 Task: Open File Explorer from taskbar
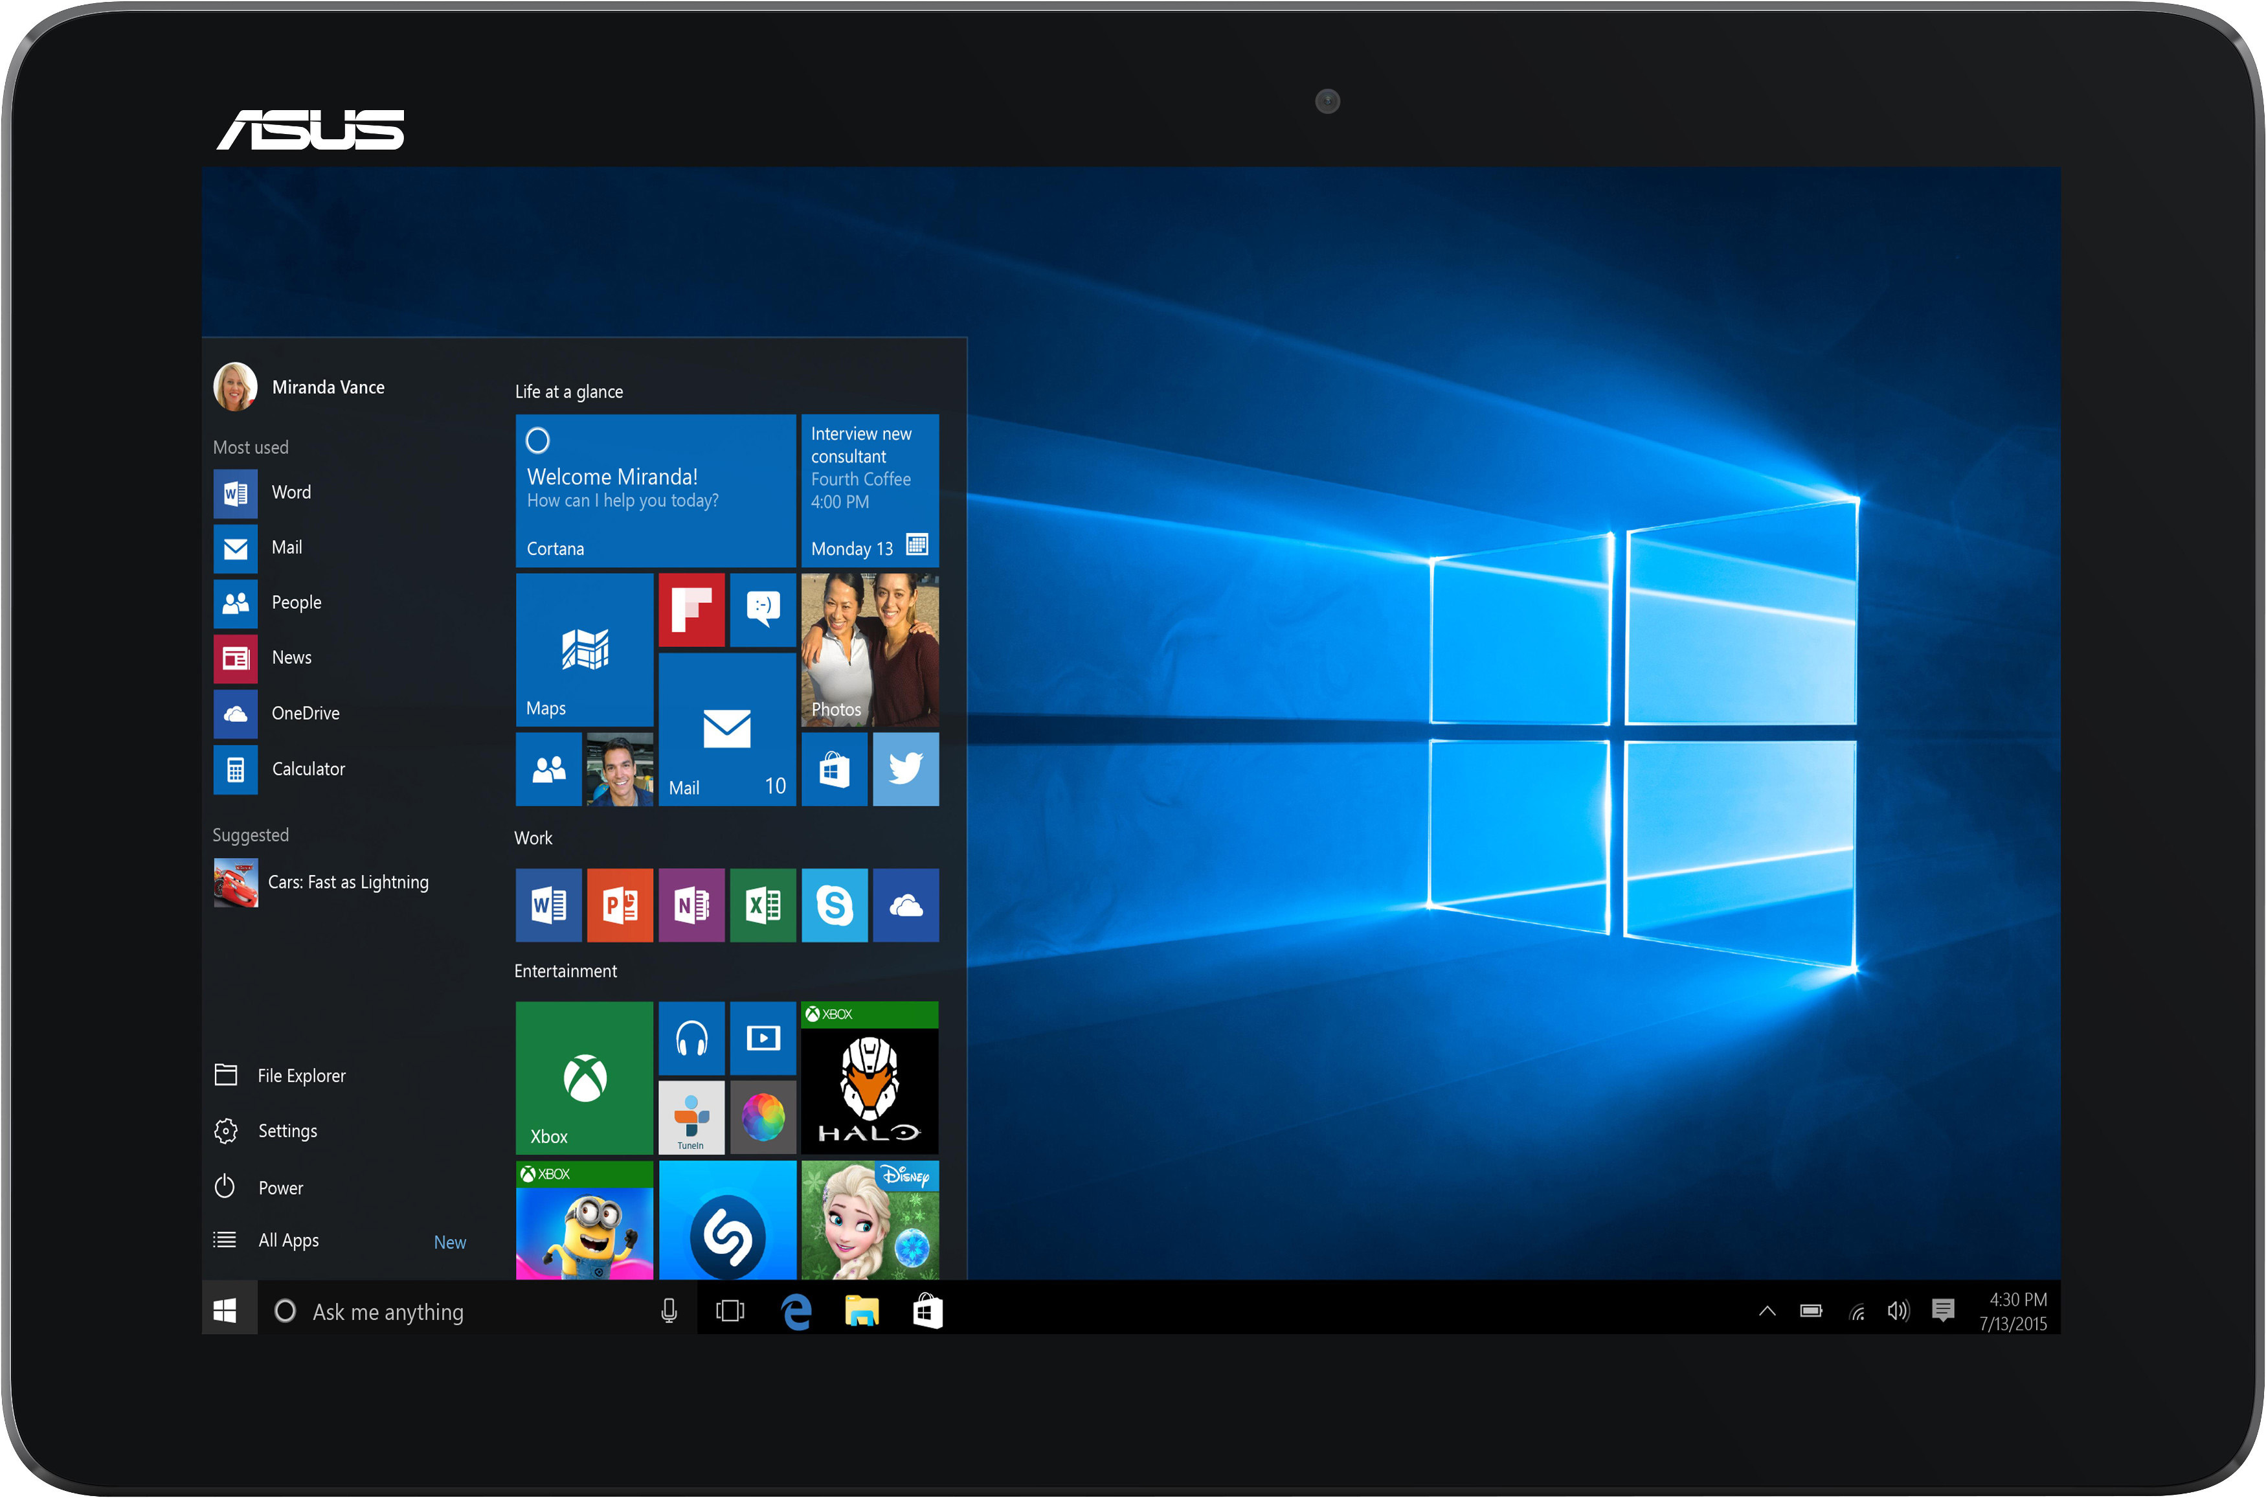tap(861, 1311)
